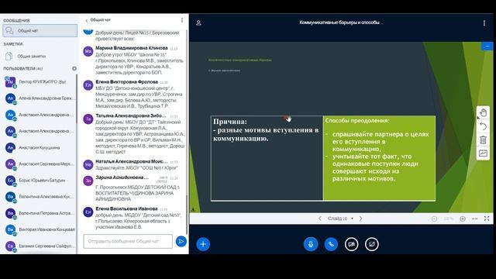This screenshot has height=279, width=496.
Task: Leave the audio call
Action: [x=331, y=244]
